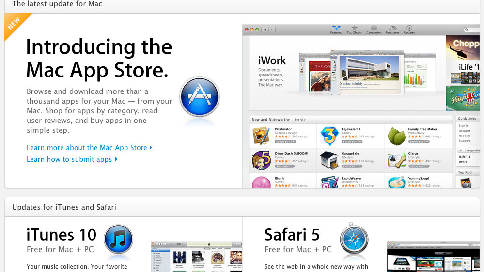Screen dimensions: 484x272
Task: Expand the Bejeweled 3 buy button dropdown arrow
Action: pos(360,142)
